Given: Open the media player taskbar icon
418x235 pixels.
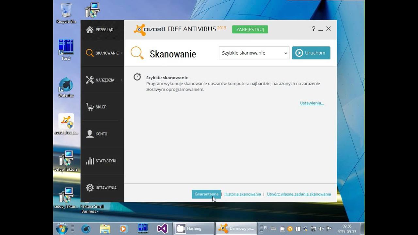Looking at the screenshot, I should (x=123, y=228).
